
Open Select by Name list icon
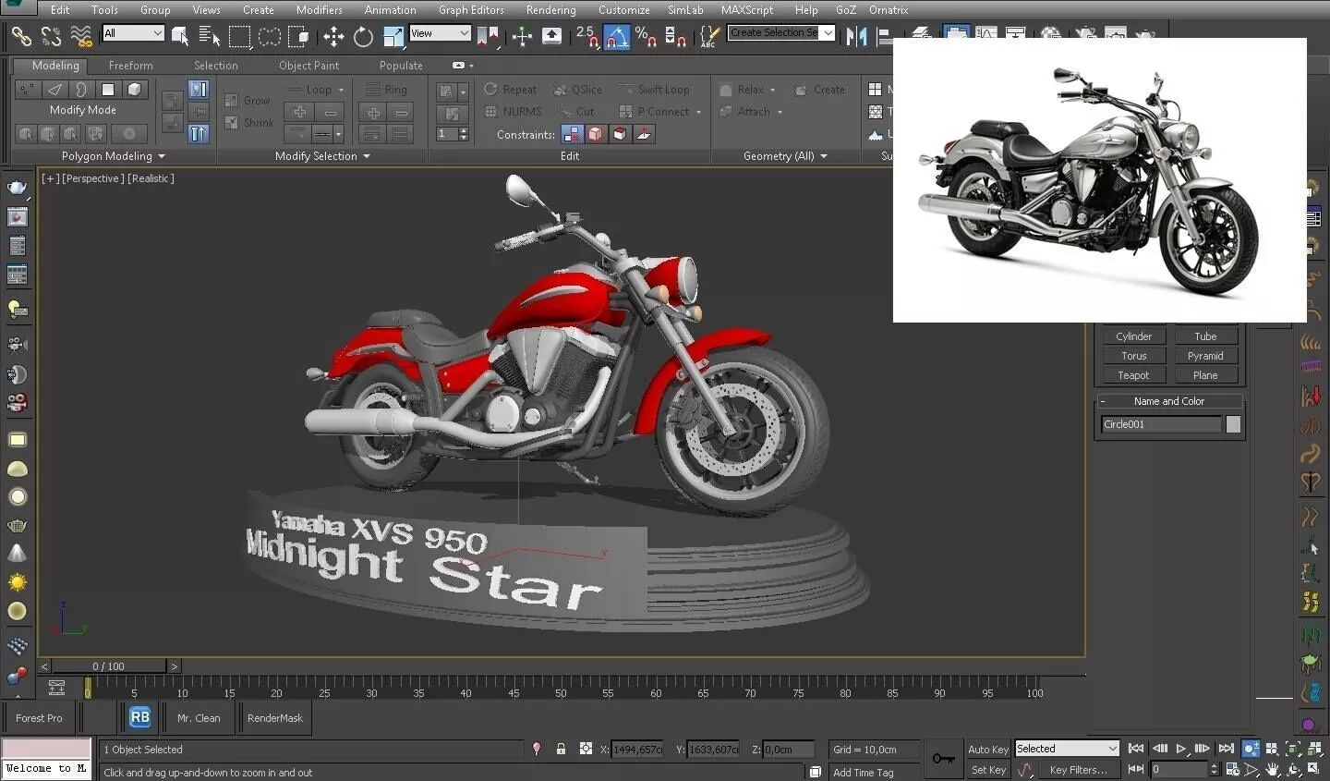pyautogui.click(x=210, y=36)
